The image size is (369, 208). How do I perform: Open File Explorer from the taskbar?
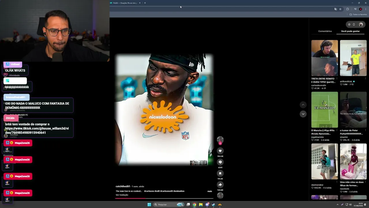click(x=201, y=205)
